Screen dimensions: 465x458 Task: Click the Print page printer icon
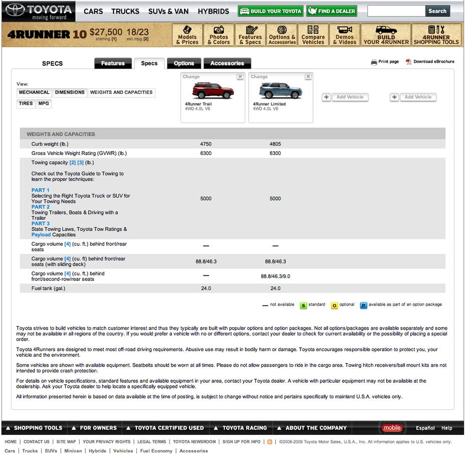pos(374,62)
